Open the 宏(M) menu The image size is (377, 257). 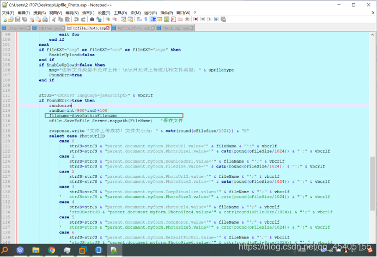[x=136, y=13]
